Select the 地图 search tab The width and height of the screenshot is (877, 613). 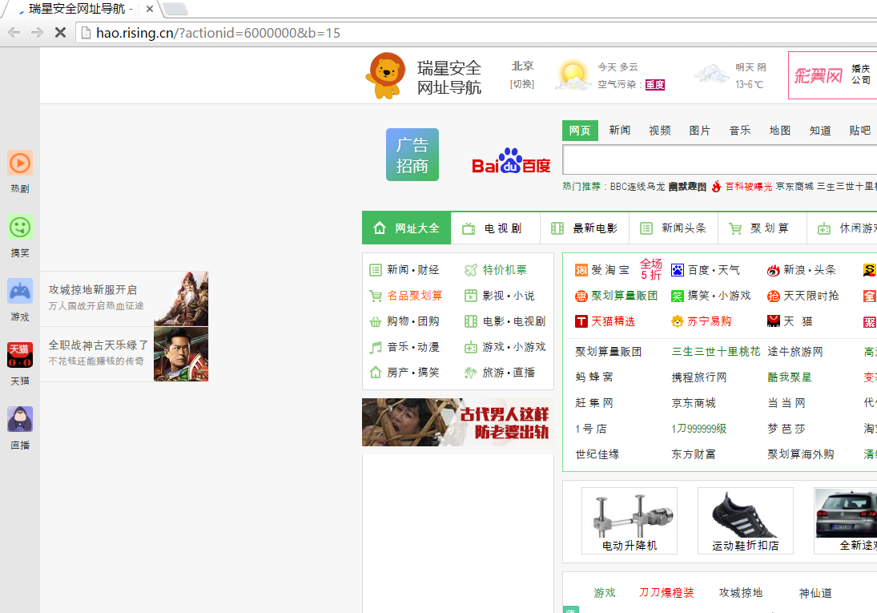tap(779, 131)
